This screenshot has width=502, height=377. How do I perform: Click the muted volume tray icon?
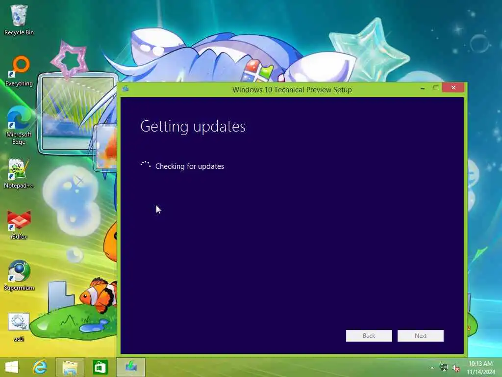click(x=456, y=368)
